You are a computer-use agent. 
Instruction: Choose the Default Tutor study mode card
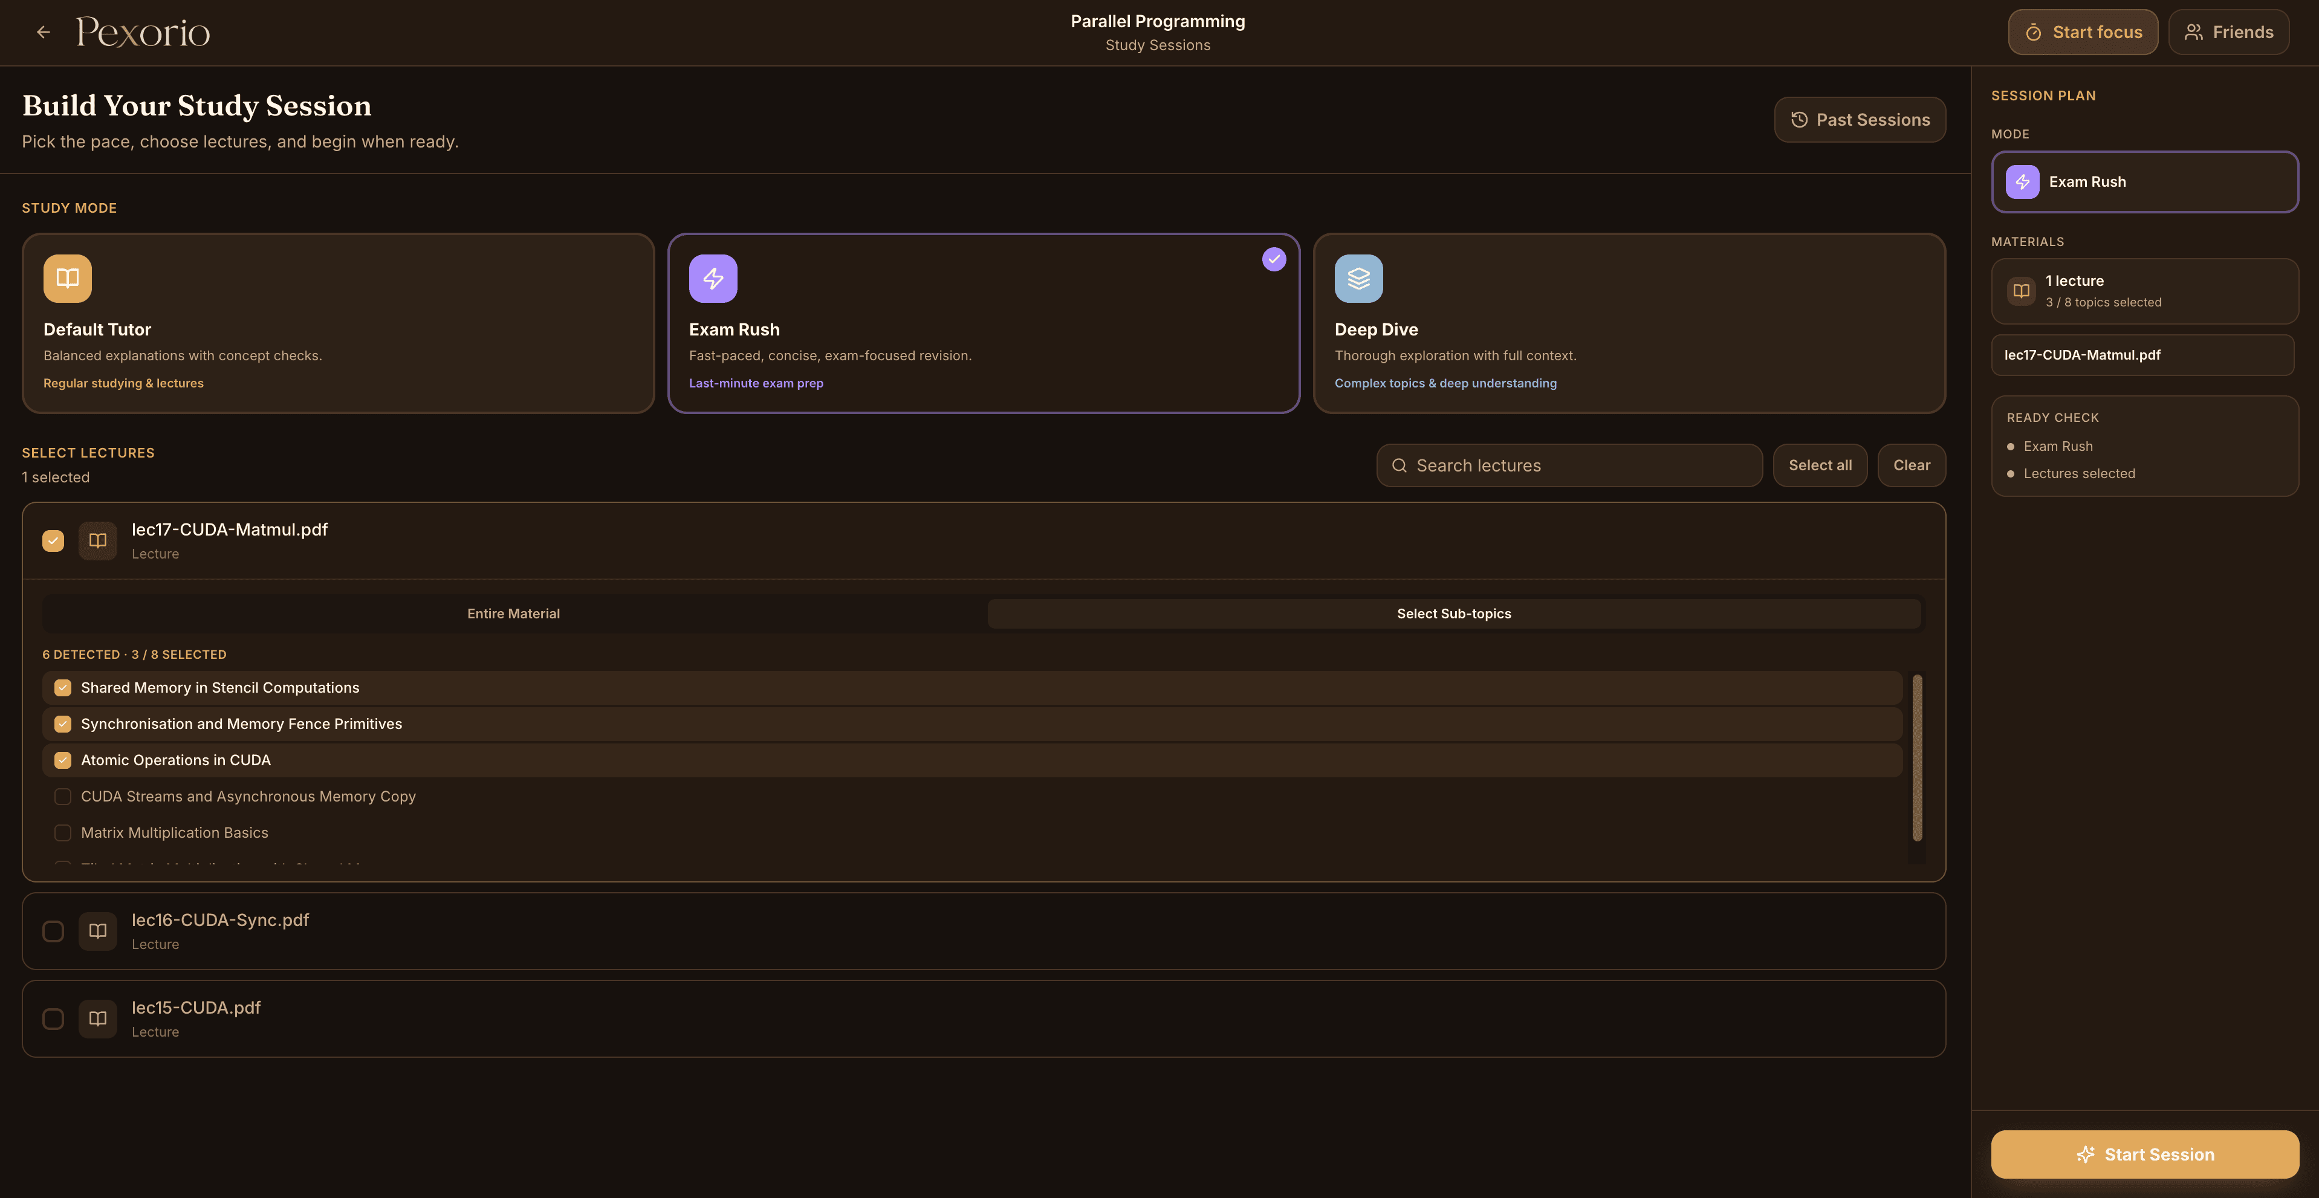point(337,323)
